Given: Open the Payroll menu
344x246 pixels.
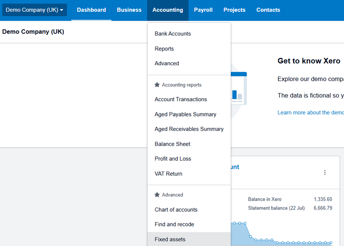Looking at the screenshot, I should (203, 10).
